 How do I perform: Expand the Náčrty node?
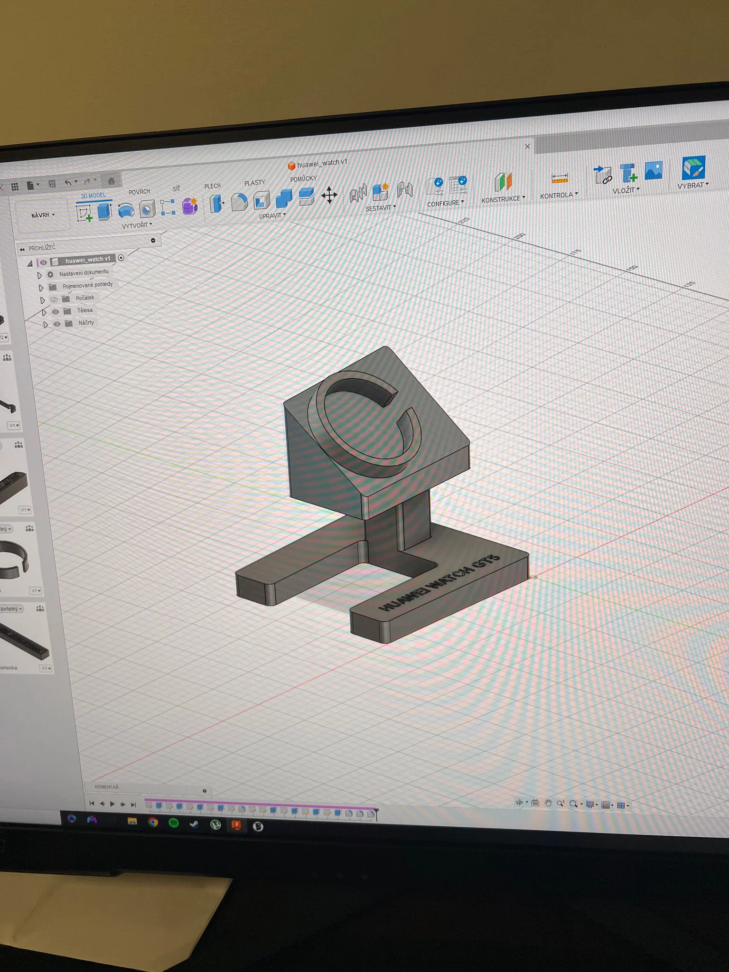pyautogui.click(x=46, y=325)
